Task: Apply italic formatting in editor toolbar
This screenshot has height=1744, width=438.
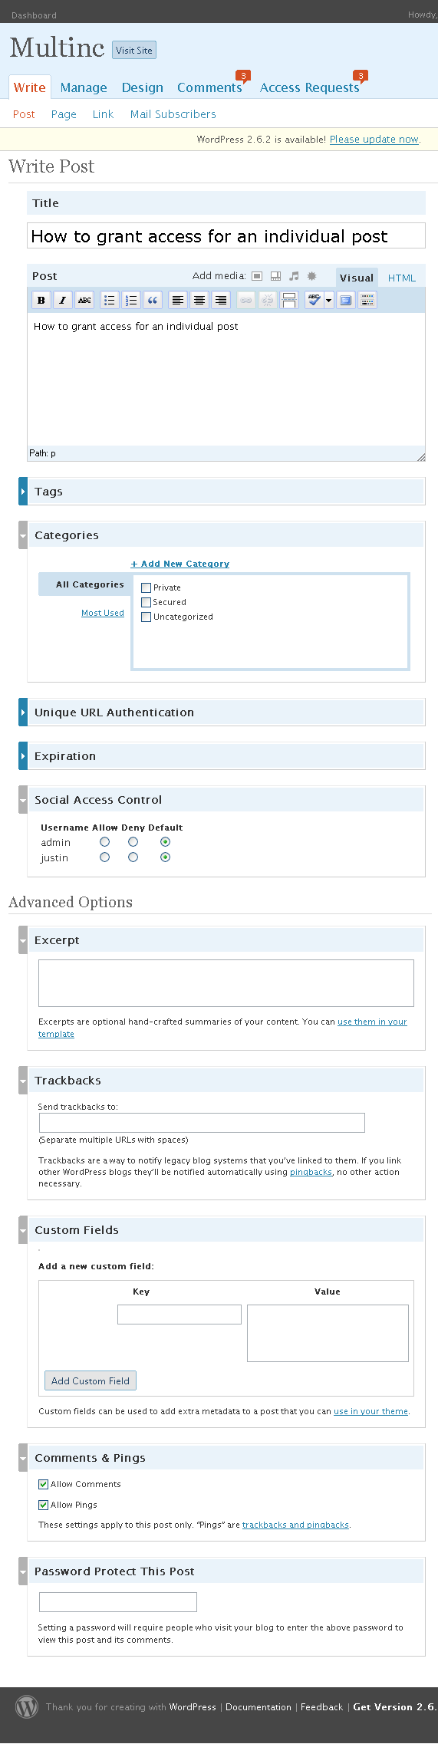Action: (x=63, y=301)
